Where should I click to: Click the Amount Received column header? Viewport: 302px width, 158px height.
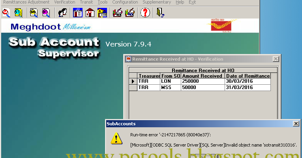pyautogui.click(x=203, y=76)
